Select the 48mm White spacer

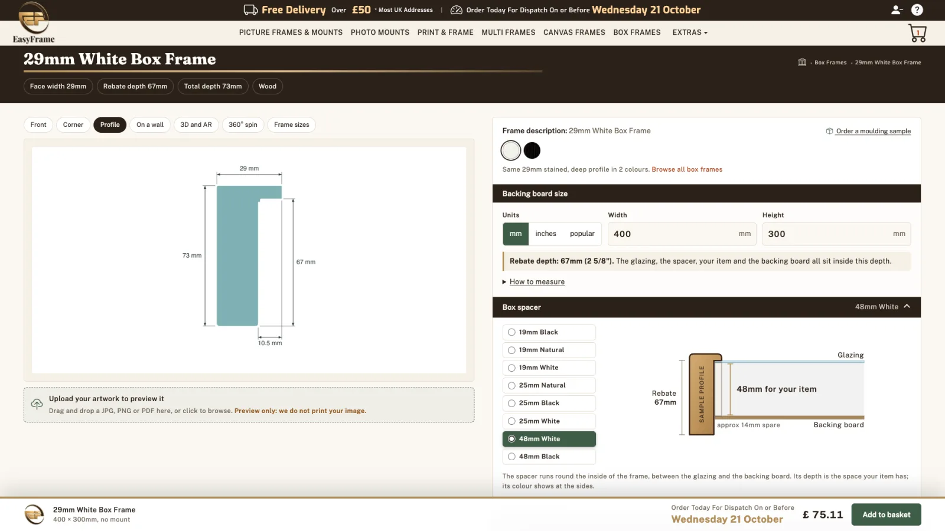(549, 439)
